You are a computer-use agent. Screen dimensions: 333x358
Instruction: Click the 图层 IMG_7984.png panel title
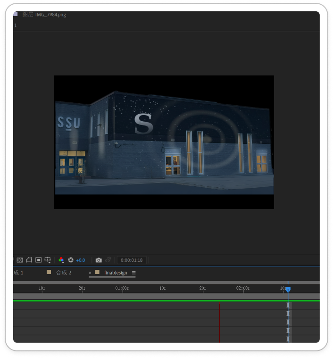click(x=44, y=15)
